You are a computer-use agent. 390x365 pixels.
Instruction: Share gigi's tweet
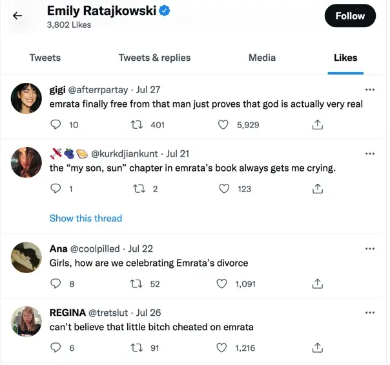[x=317, y=125]
